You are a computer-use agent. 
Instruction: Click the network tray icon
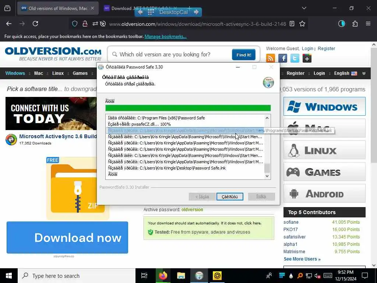309,276
